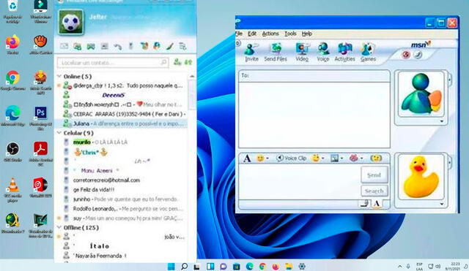Click the soccer ball profile picture
This screenshot has height=271, width=469.
[x=71, y=22]
